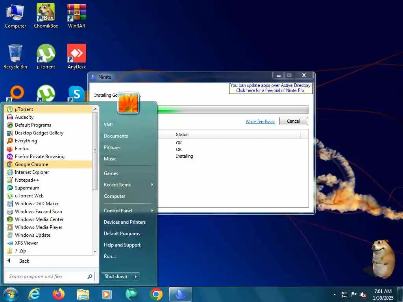Viewport: 403px width, 302px height.
Task: Expand Recent Items submenu
Action: tap(129, 185)
